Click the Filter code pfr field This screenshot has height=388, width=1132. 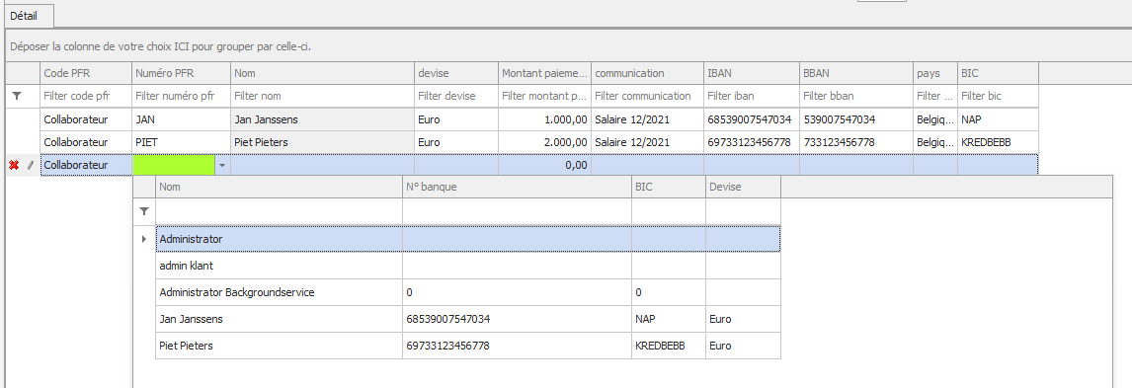point(87,95)
